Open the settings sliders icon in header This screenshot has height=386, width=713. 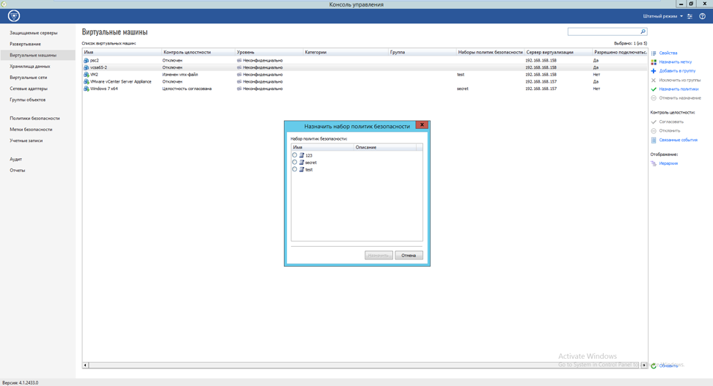click(x=690, y=16)
